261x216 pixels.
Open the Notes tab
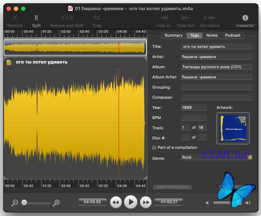coord(212,35)
